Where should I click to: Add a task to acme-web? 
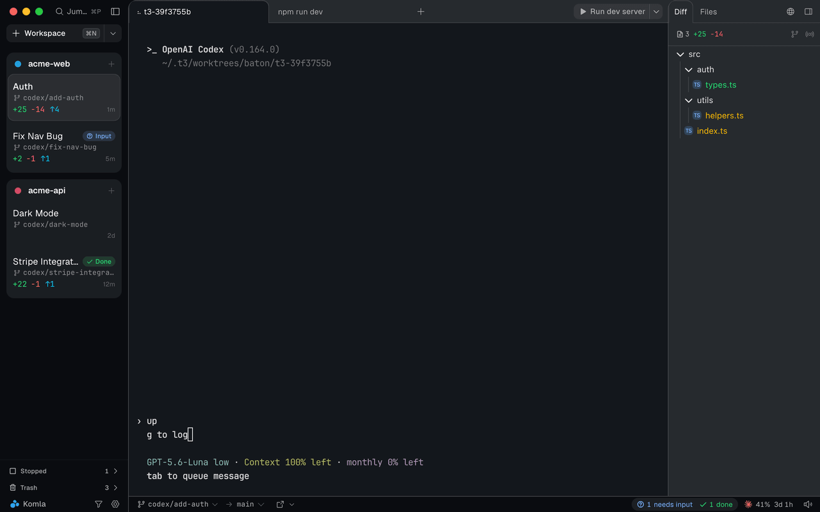tap(111, 64)
